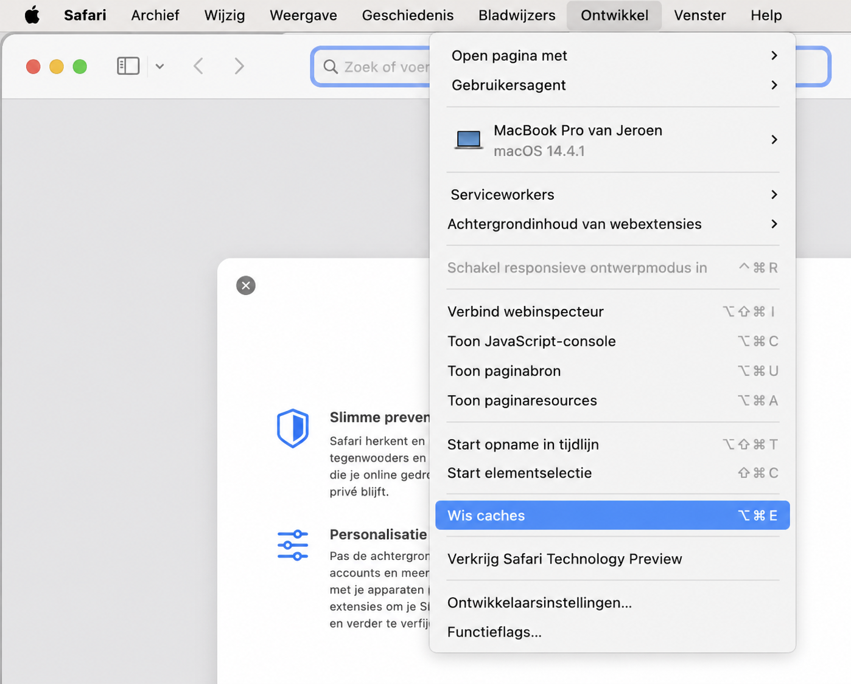The image size is (851, 684).
Task: Open the Apple menu
Action: [32, 15]
